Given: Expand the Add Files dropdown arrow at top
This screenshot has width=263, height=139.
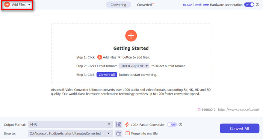Looking at the screenshot, I should point(29,5).
